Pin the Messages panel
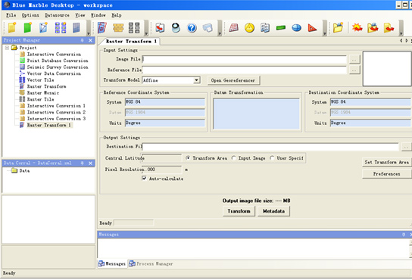Image resolution: width=412 pixels, height=280 pixels. pos(404,235)
